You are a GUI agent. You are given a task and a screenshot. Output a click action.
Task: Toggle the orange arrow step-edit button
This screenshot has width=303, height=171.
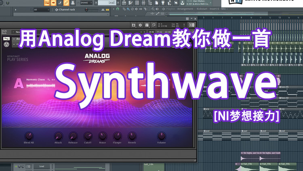pyautogui.click(x=53, y=3)
